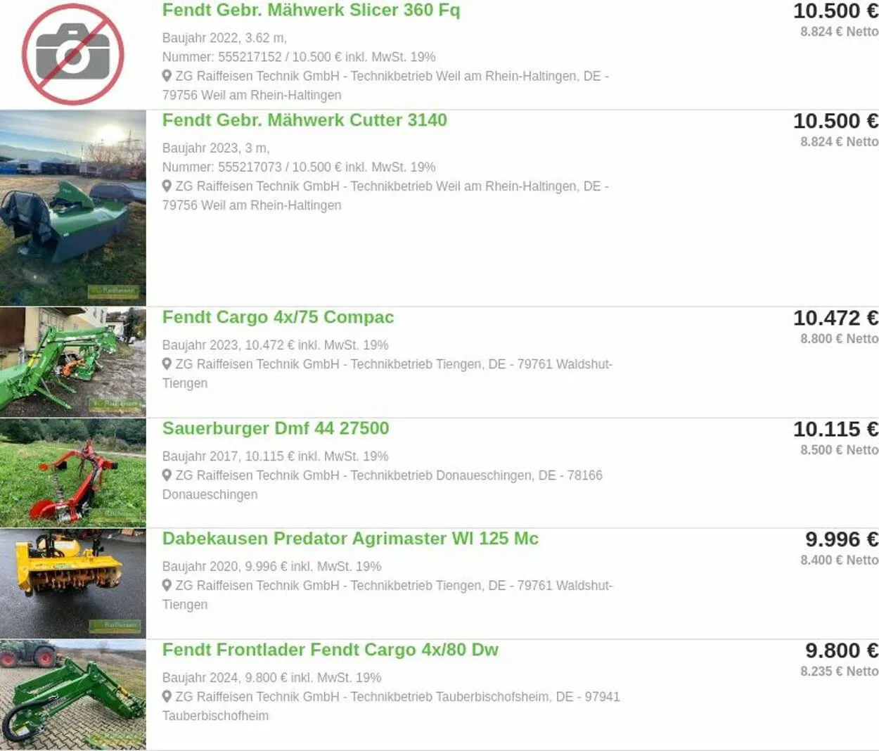The image size is (879, 751).
Task: Click location pin icon for Cutter 3140 listing
Action: [167, 186]
